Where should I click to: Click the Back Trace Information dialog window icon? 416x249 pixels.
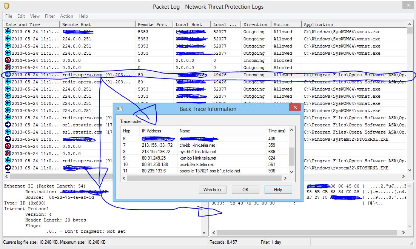[120, 109]
